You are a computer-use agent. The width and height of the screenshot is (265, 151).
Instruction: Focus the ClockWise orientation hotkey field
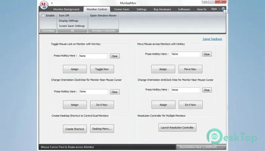[93, 92]
